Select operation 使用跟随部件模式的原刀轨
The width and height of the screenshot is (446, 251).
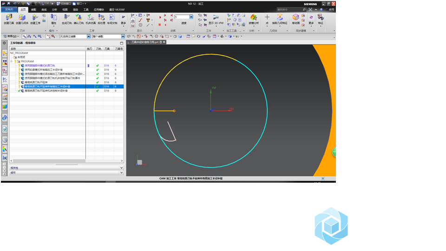tap(40, 66)
